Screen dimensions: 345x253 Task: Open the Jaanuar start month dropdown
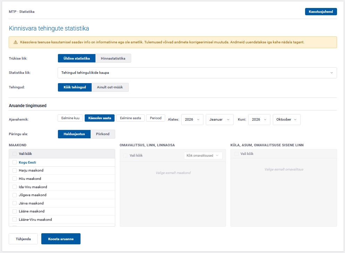coord(220,120)
